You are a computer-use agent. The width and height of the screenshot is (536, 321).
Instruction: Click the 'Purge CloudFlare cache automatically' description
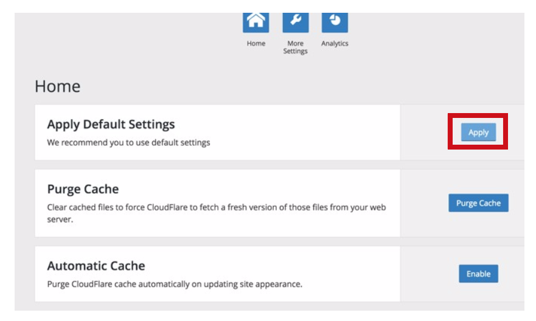[x=175, y=284]
